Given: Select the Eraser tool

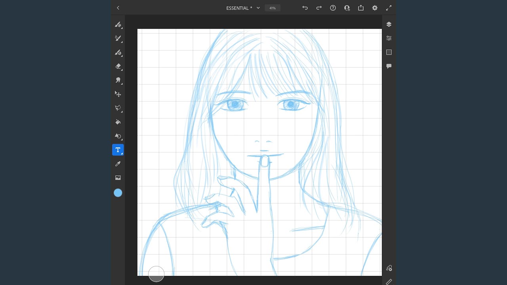Looking at the screenshot, I should tap(118, 66).
